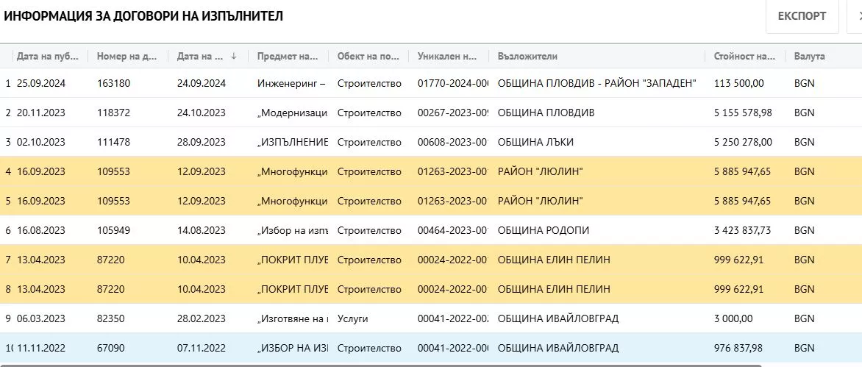This screenshot has height=367, width=862.
Task: Select cell 'ОБЩИНА ПЛОВДИВ - РАЙОН "ЗАПАДЕН"'
Action: pyautogui.click(x=597, y=84)
